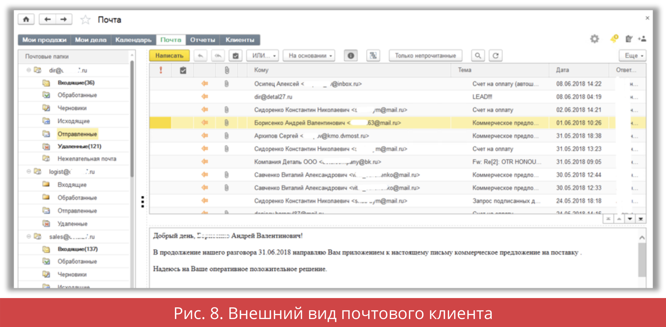Collapse the sales@ mail account tree

[29, 237]
